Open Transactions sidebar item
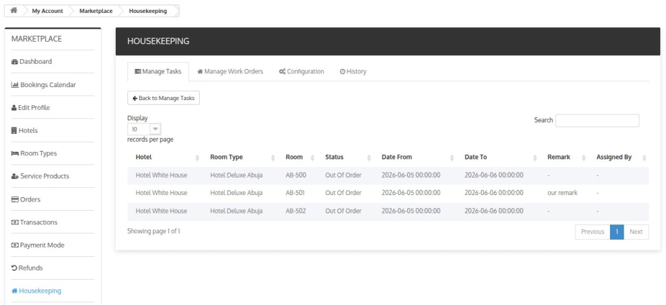Screen dimensions: 666x305 point(34,222)
